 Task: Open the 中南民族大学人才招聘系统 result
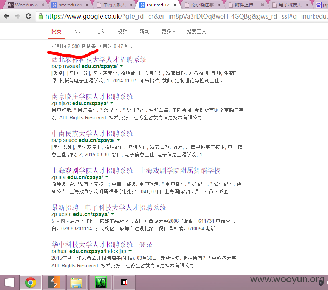click(x=92, y=133)
